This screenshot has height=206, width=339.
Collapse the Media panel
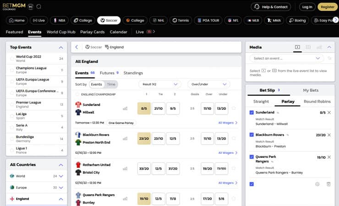pyautogui.click(x=329, y=47)
